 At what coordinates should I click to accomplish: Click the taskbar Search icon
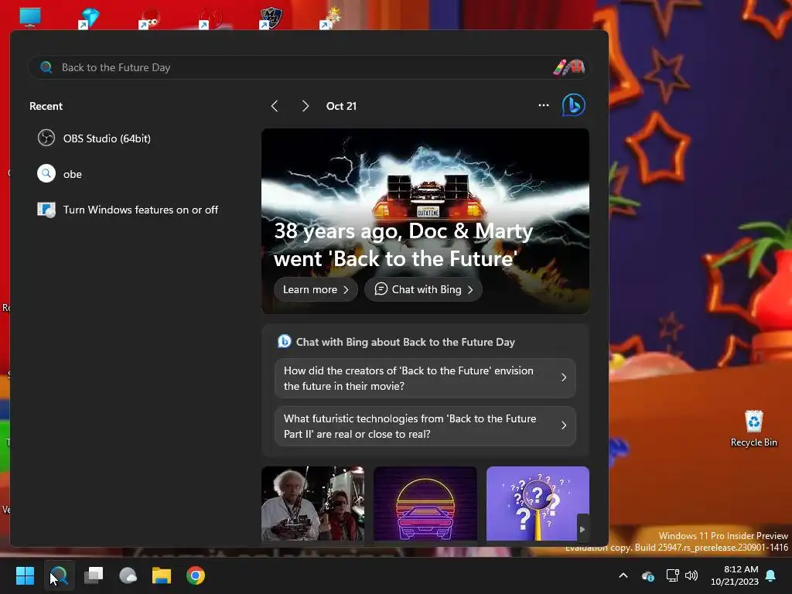[59, 575]
